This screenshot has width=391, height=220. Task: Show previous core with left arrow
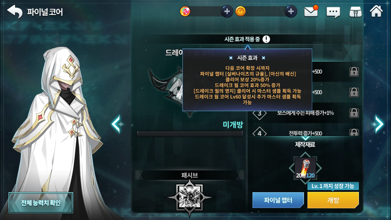click(117, 124)
